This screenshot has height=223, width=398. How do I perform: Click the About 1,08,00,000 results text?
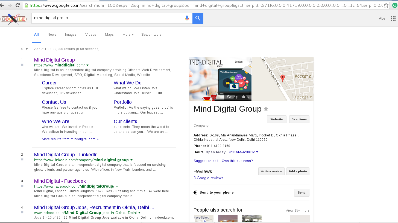(x=67, y=49)
